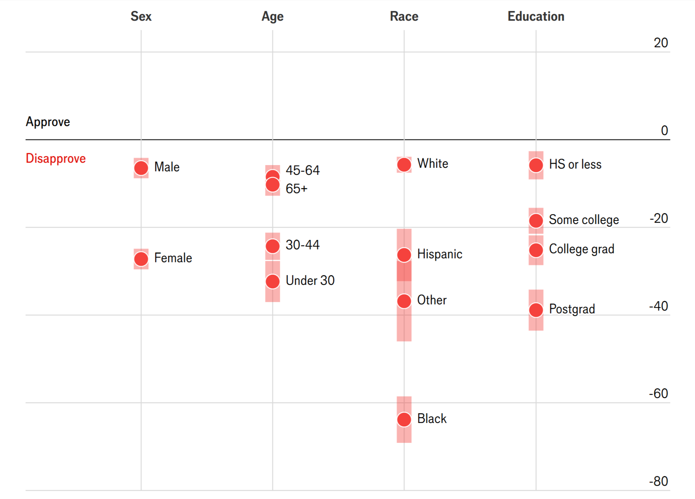Click the Female data point dot
This screenshot has width=695, height=499.
[x=141, y=259]
